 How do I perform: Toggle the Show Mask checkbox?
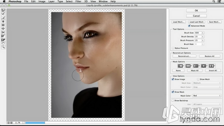click(173, 92)
